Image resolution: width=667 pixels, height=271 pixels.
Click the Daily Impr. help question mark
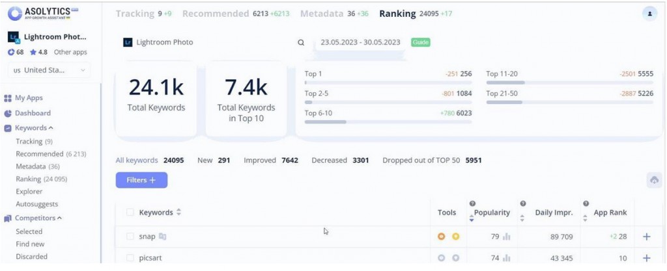click(523, 203)
